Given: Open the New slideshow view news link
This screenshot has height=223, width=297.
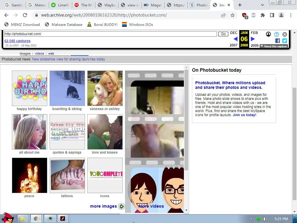Looking at the screenshot, I should 68,59.
